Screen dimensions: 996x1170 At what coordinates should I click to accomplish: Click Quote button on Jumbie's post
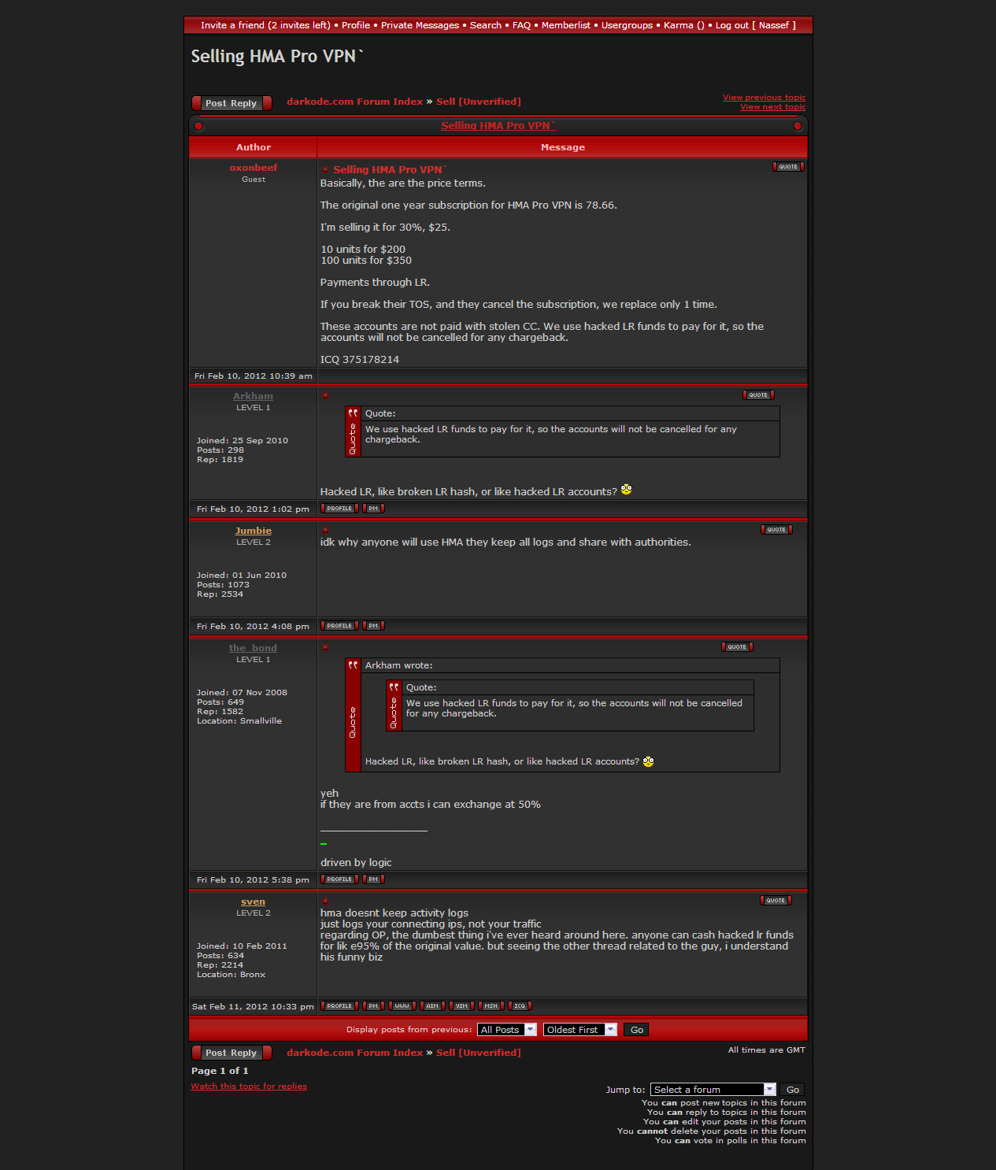[776, 530]
